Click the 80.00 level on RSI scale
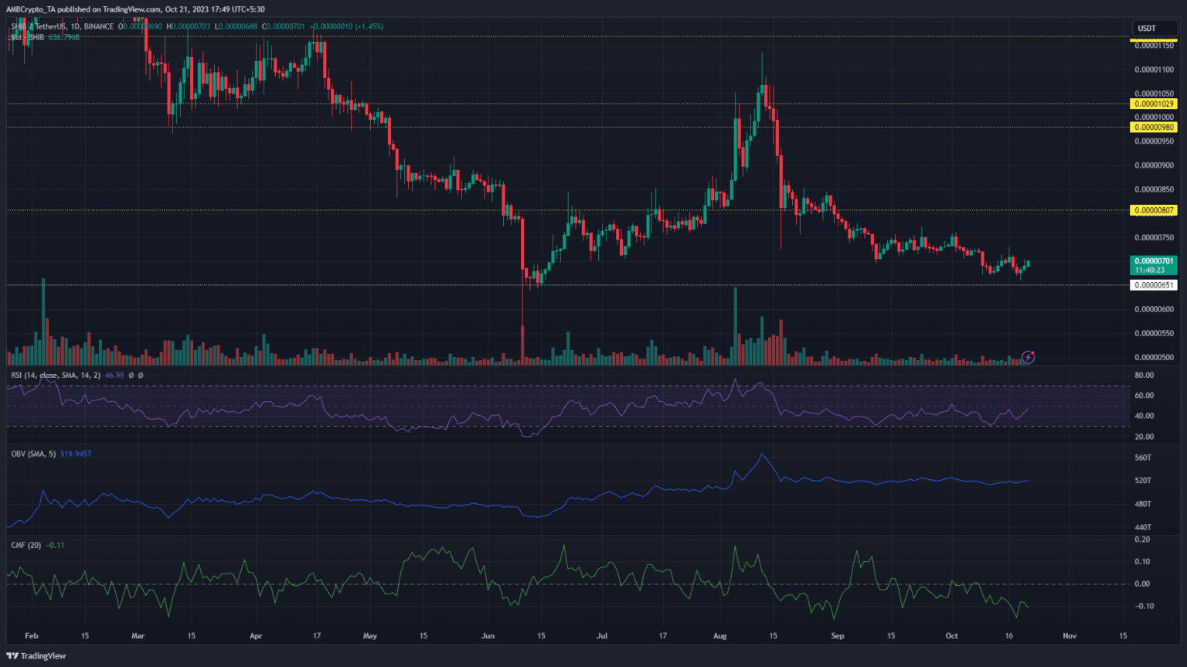 [1144, 376]
